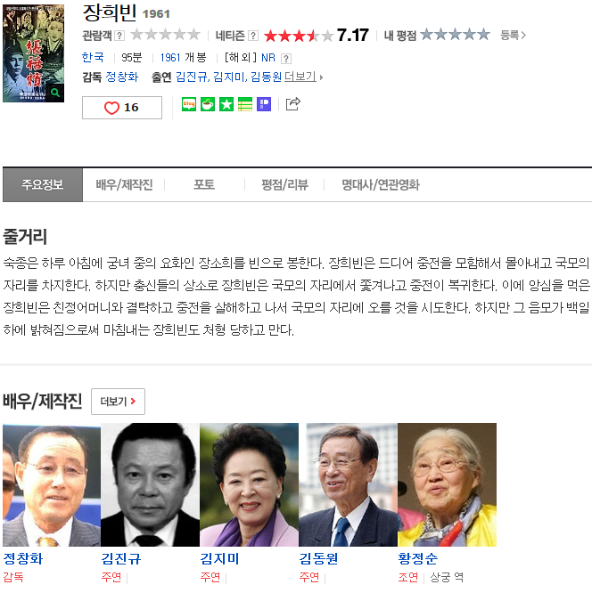
Task: Open the external share arrow icon
Action: pos(293,104)
